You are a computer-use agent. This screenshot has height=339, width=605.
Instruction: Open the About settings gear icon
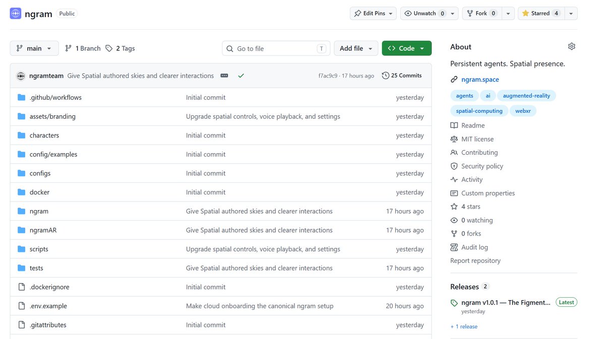tap(571, 46)
